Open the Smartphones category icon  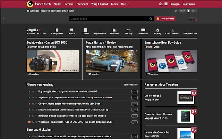[x=57, y=30]
